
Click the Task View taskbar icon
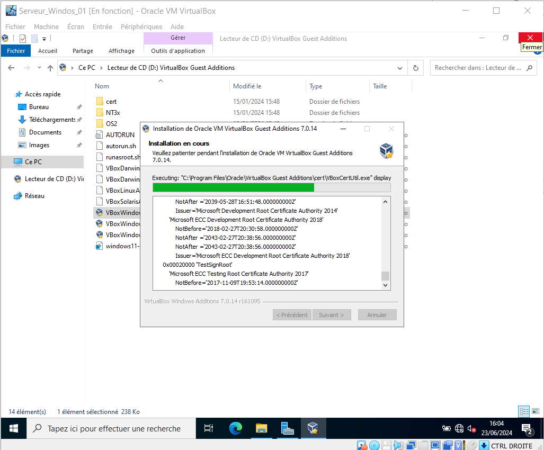pyautogui.click(x=209, y=428)
